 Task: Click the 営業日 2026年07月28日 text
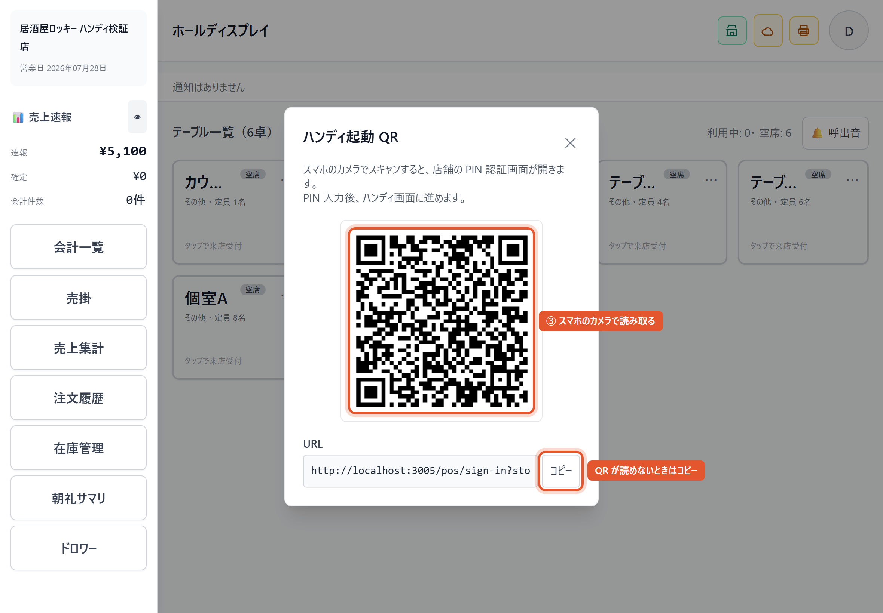[x=63, y=68]
